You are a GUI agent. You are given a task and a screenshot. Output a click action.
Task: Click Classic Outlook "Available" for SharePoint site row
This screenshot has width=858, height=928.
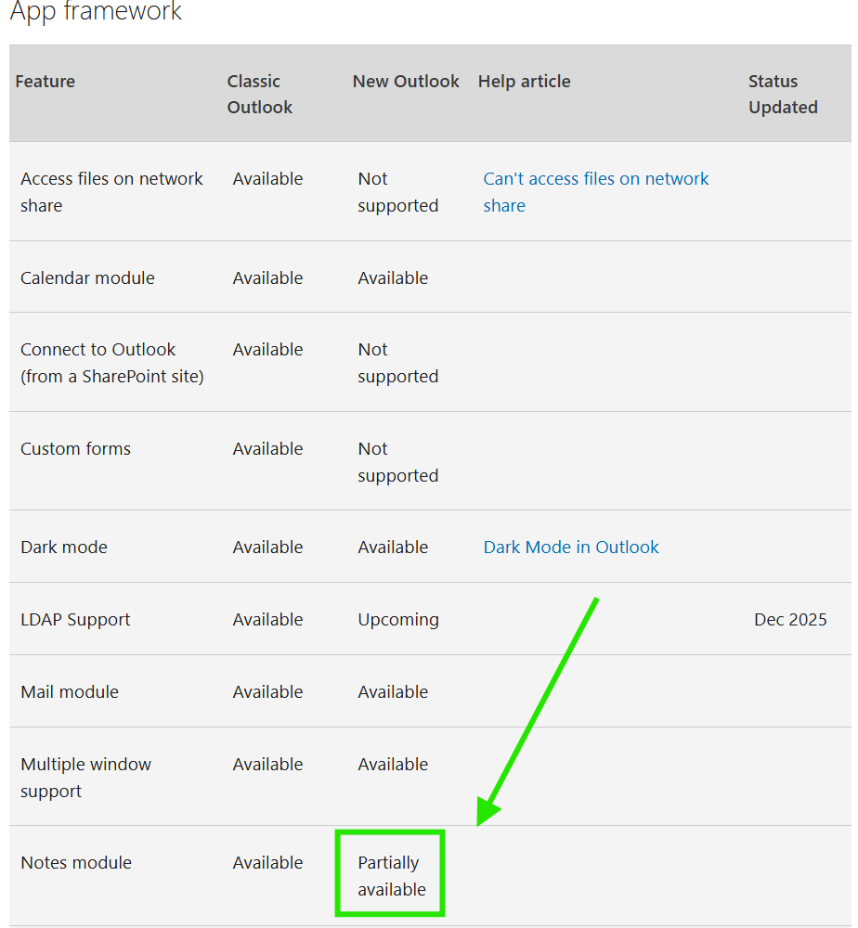pos(267,349)
